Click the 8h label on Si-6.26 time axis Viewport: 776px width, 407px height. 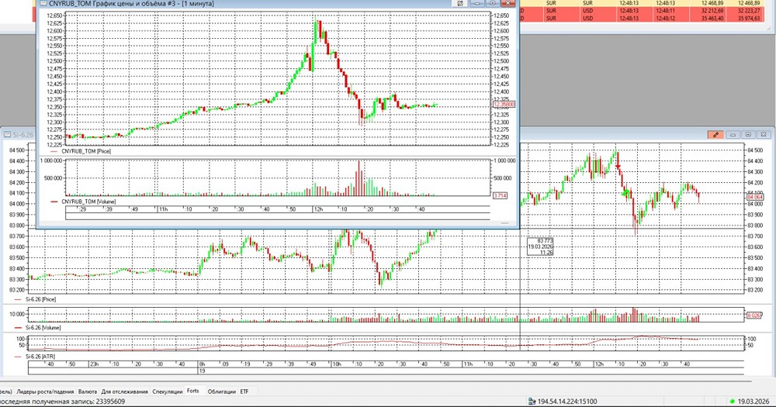click(x=202, y=364)
